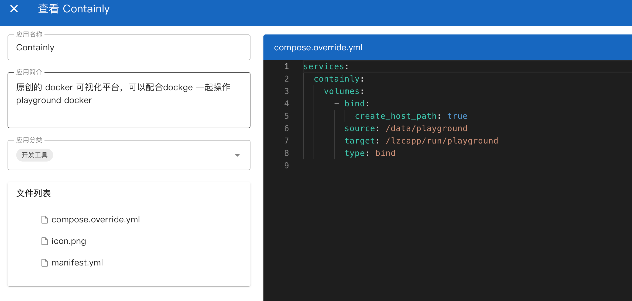Click the compose.override.yml editor title tab
This screenshot has height=301, width=632.
coord(318,48)
